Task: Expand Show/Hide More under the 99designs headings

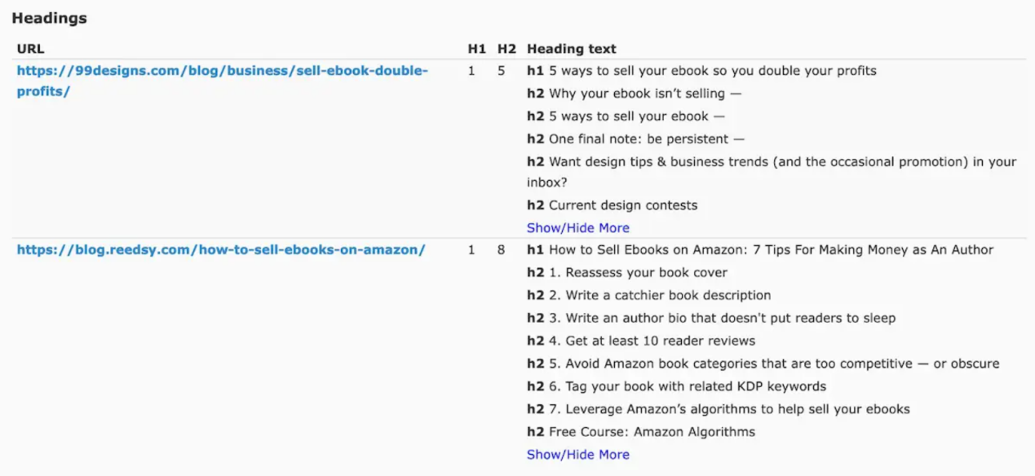Action: click(577, 228)
